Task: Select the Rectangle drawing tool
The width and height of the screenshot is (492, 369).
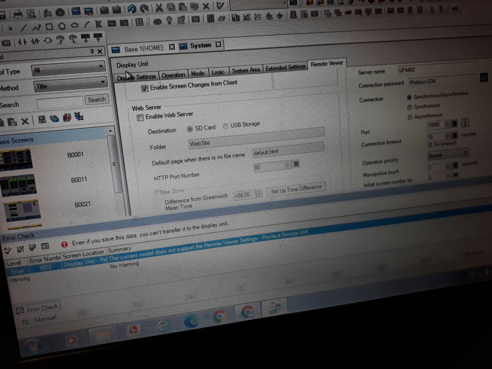Action: pyautogui.click(x=49, y=26)
